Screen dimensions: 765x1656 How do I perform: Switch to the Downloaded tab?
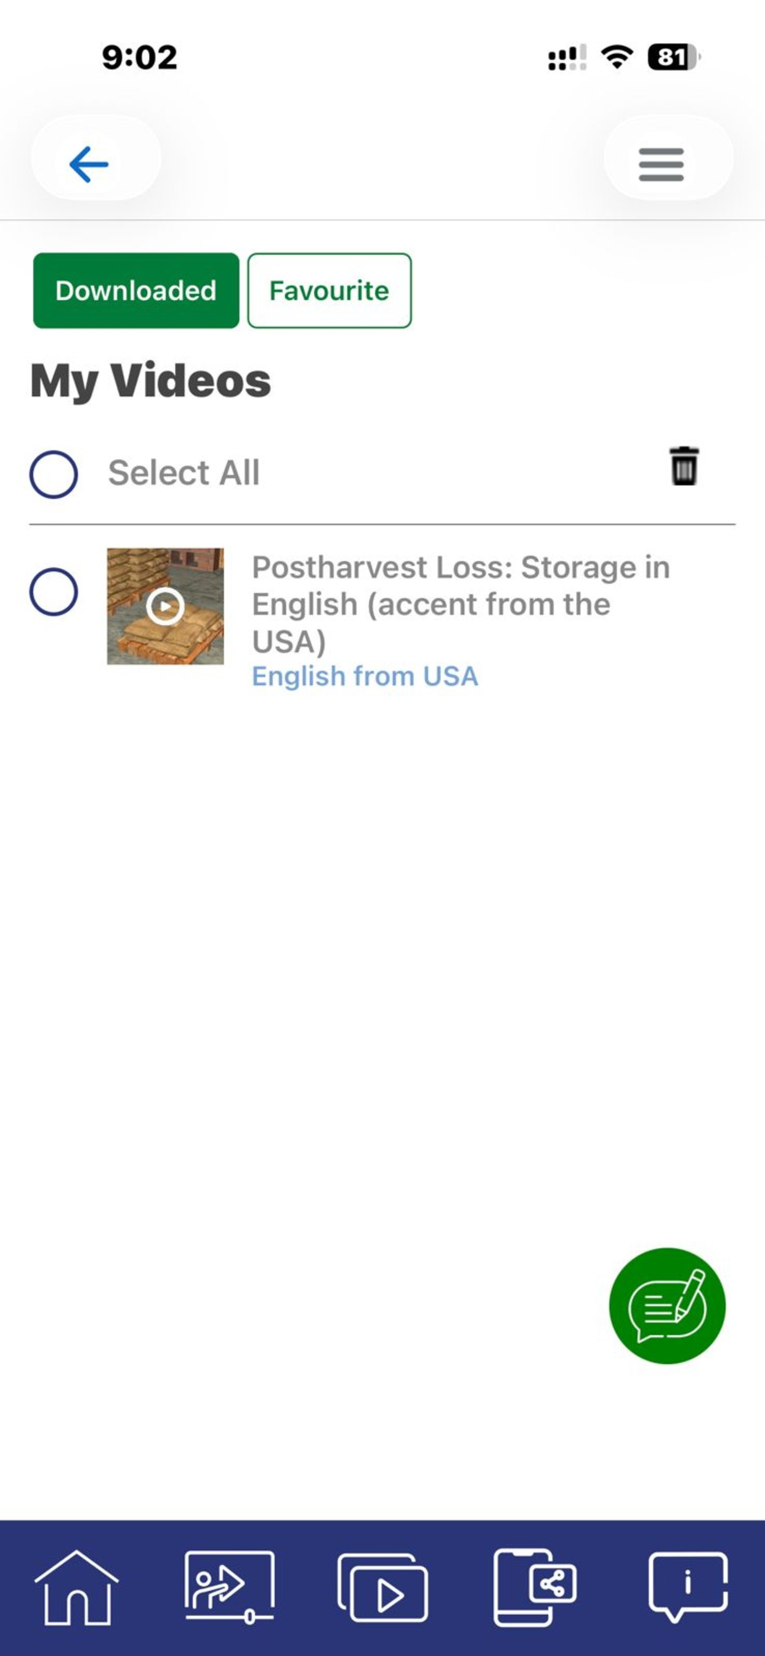pos(136,291)
